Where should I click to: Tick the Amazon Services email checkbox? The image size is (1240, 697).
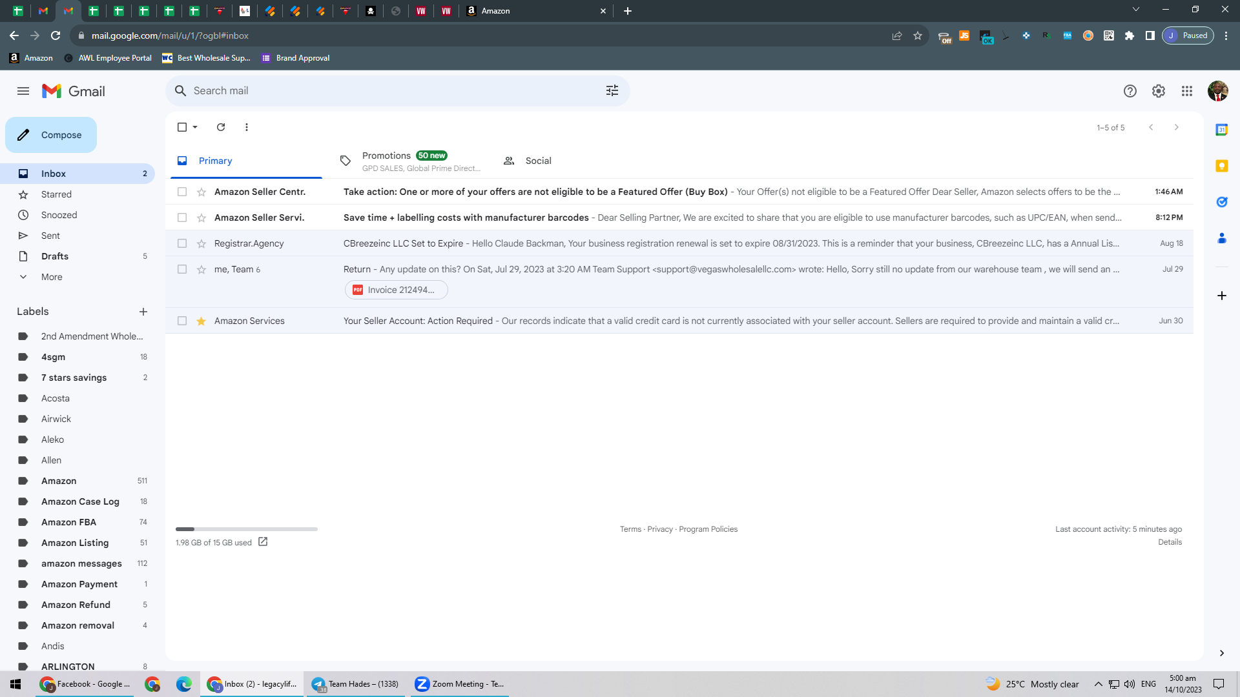point(182,321)
